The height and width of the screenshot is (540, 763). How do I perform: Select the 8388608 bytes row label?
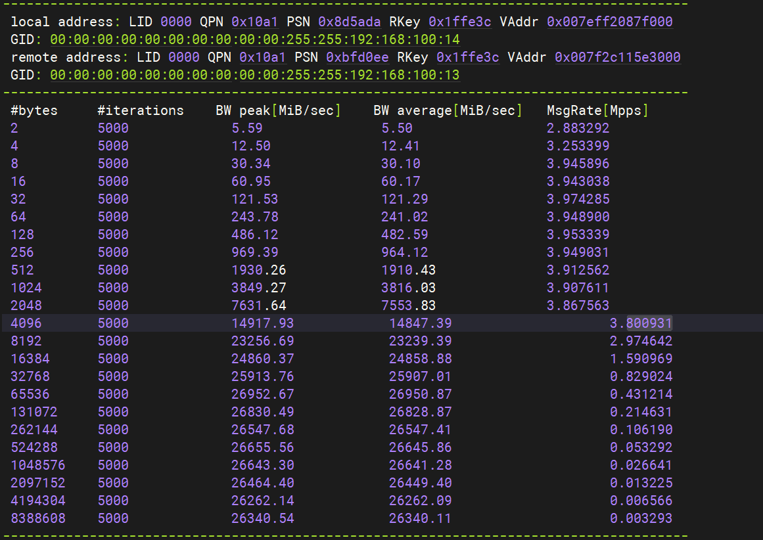tap(38, 518)
